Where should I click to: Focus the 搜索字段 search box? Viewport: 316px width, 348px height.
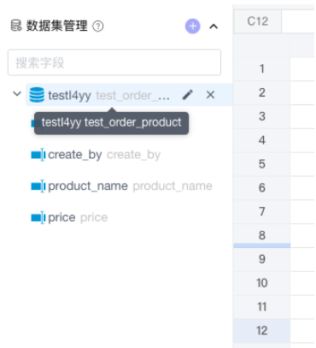(114, 62)
